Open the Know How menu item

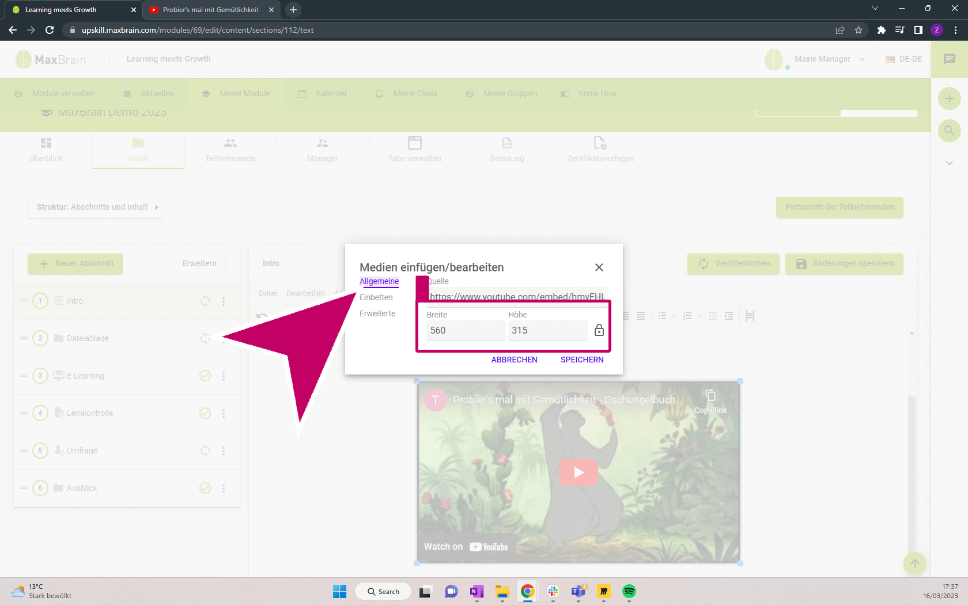[589, 94]
